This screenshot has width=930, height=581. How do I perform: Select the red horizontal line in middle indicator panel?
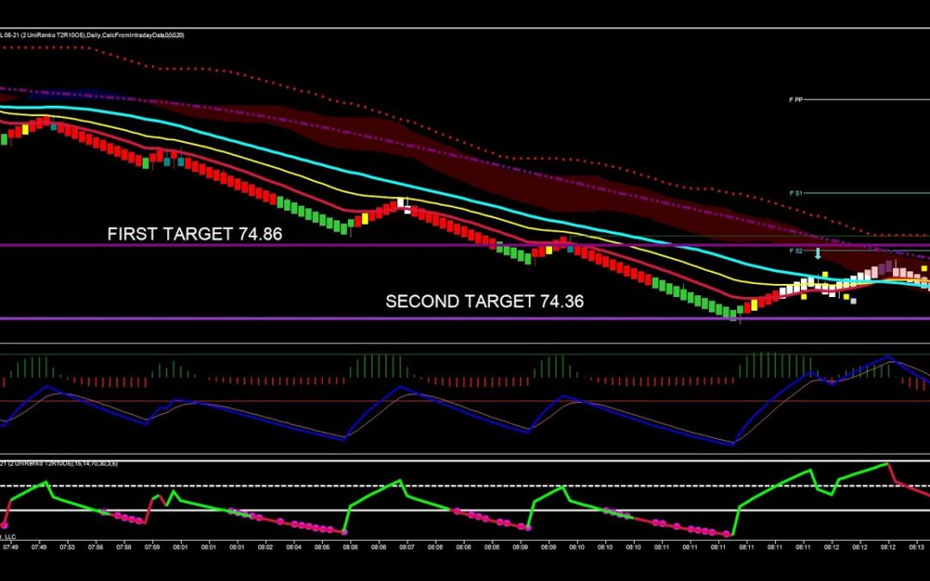(x=465, y=401)
